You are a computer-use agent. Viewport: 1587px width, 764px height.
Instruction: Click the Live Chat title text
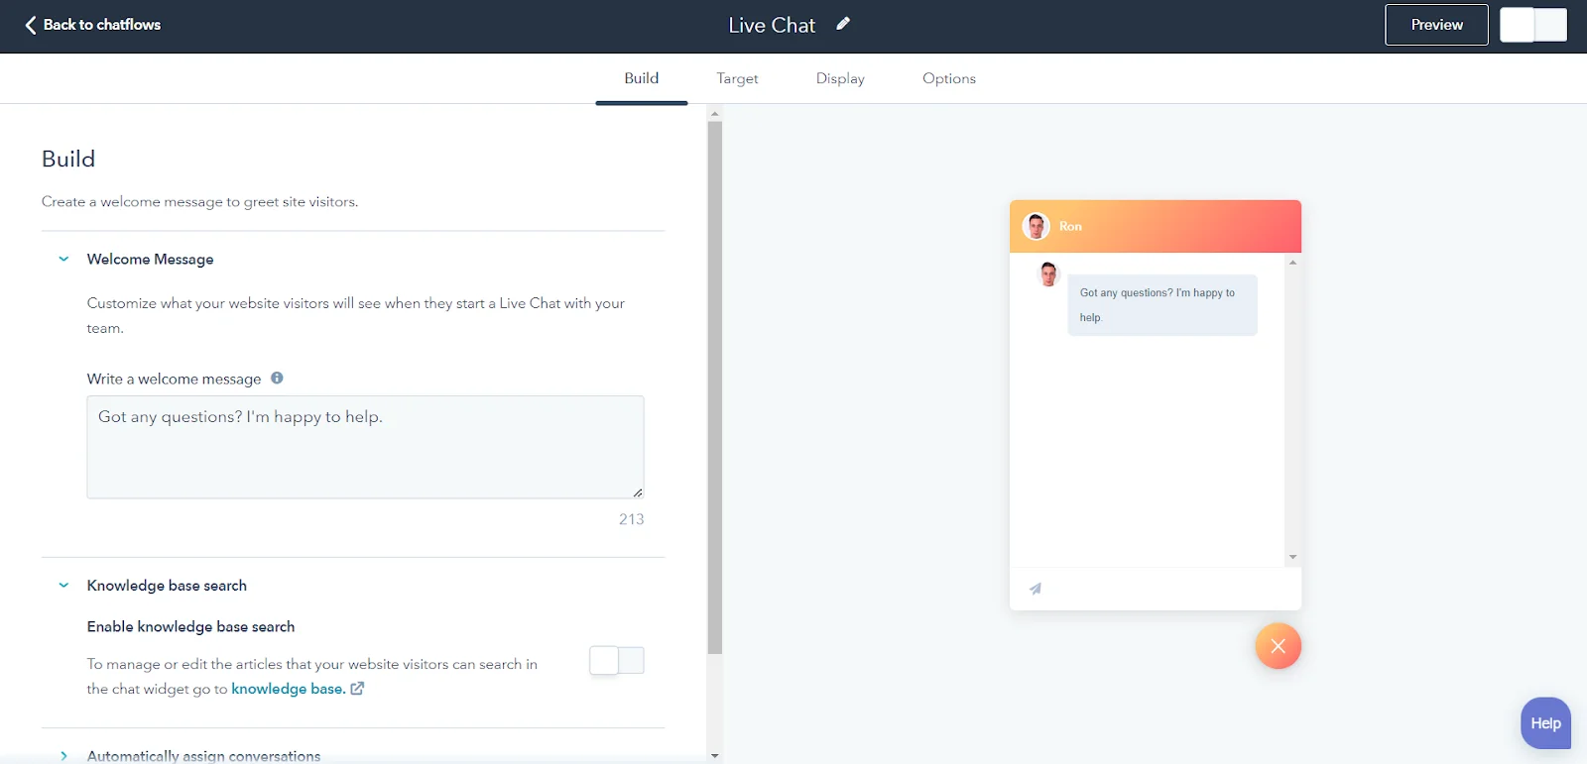click(x=772, y=25)
